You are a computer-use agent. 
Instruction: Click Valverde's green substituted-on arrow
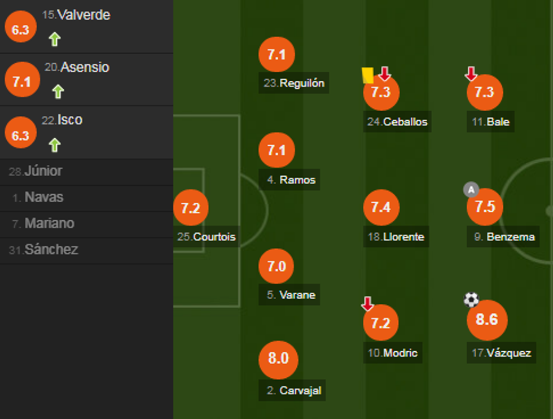click(54, 39)
